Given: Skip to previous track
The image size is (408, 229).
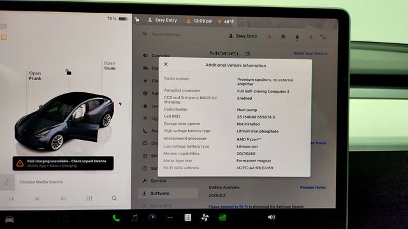Looking at the screenshot, I should coord(11,199).
